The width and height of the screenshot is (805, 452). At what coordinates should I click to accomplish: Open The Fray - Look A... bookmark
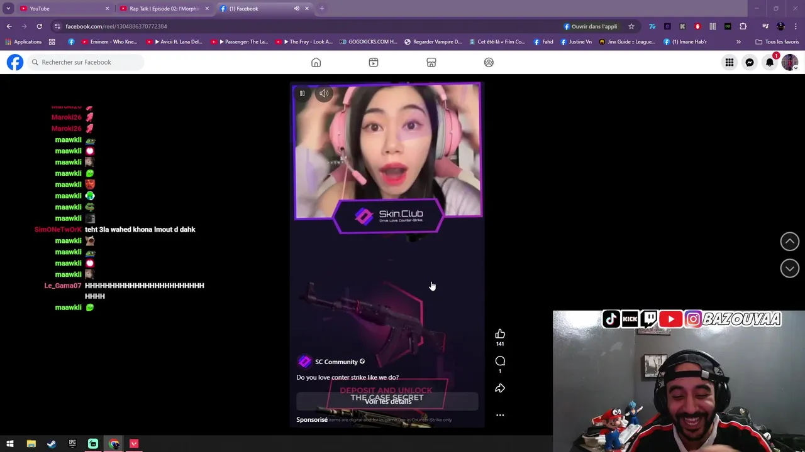304,42
